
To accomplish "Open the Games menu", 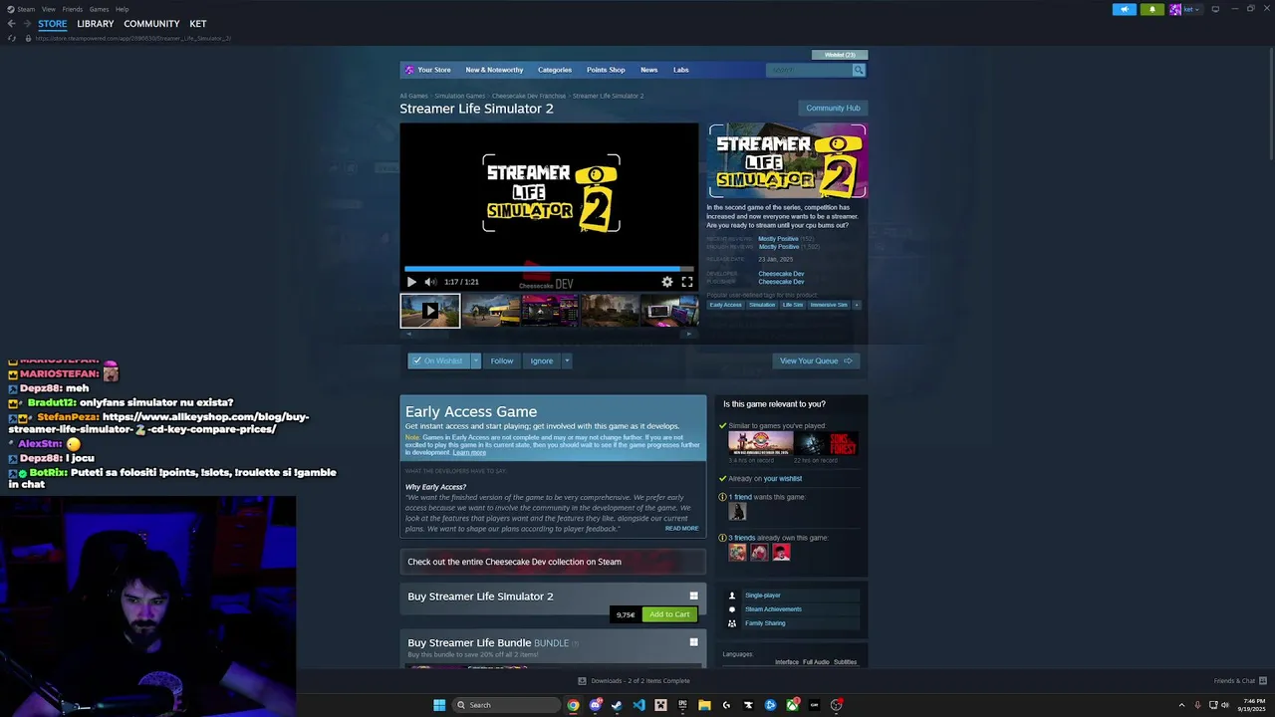I will click(x=99, y=9).
